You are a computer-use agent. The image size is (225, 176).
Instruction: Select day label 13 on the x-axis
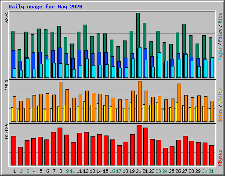(x=92, y=171)
